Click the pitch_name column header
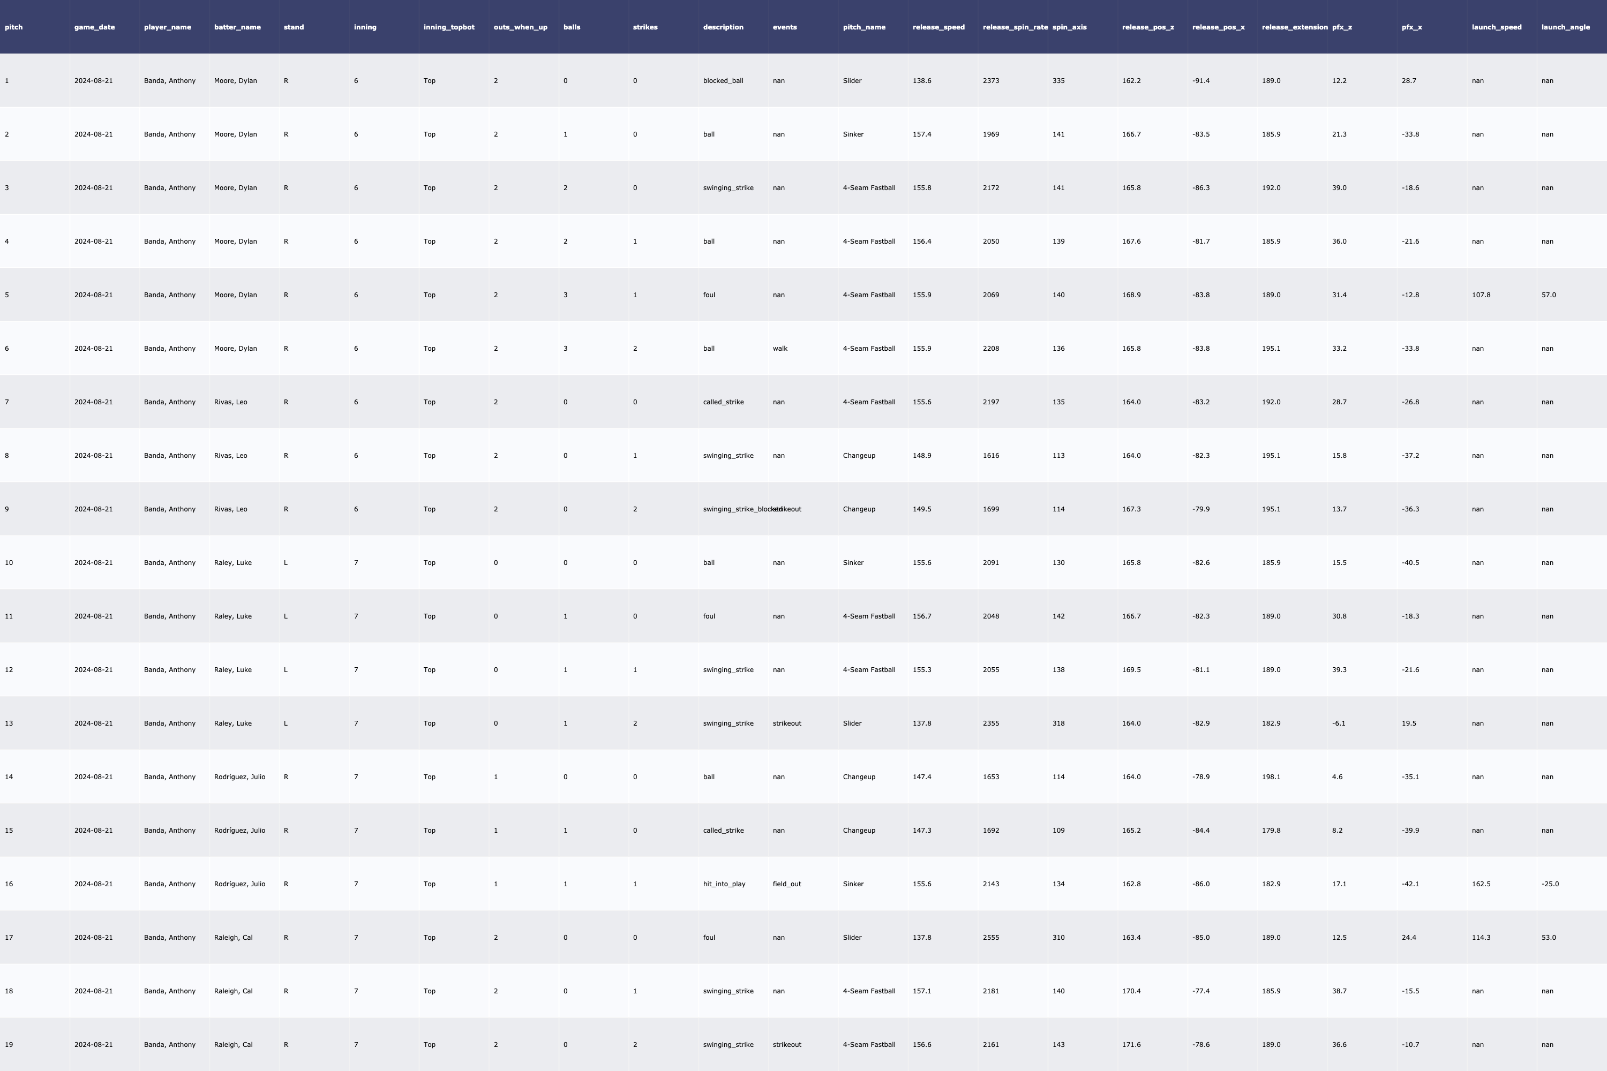Screen dimensions: 1607x1071 863,27
